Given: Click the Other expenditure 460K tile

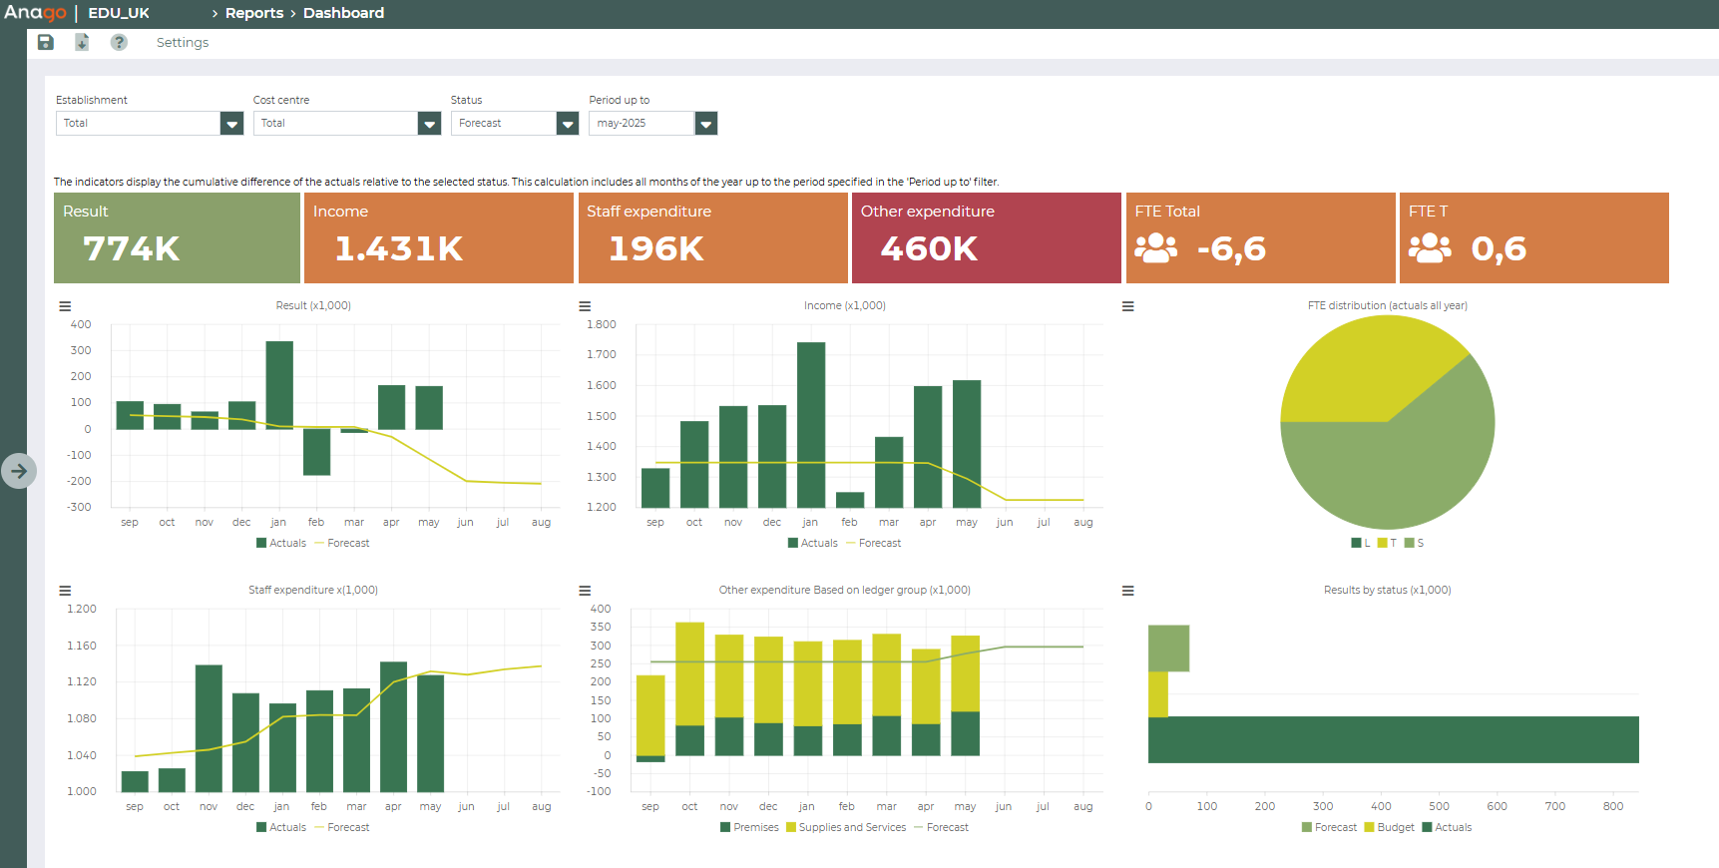Looking at the screenshot, I should click(986, 237).
